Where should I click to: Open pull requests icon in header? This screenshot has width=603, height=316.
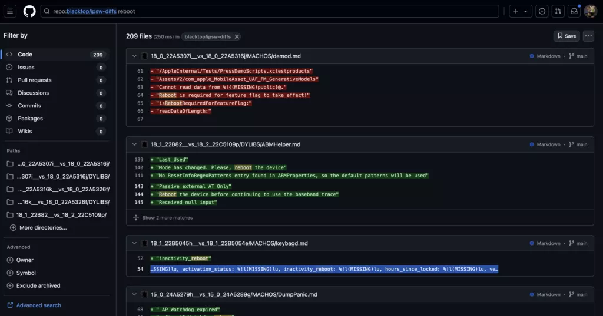558,11
